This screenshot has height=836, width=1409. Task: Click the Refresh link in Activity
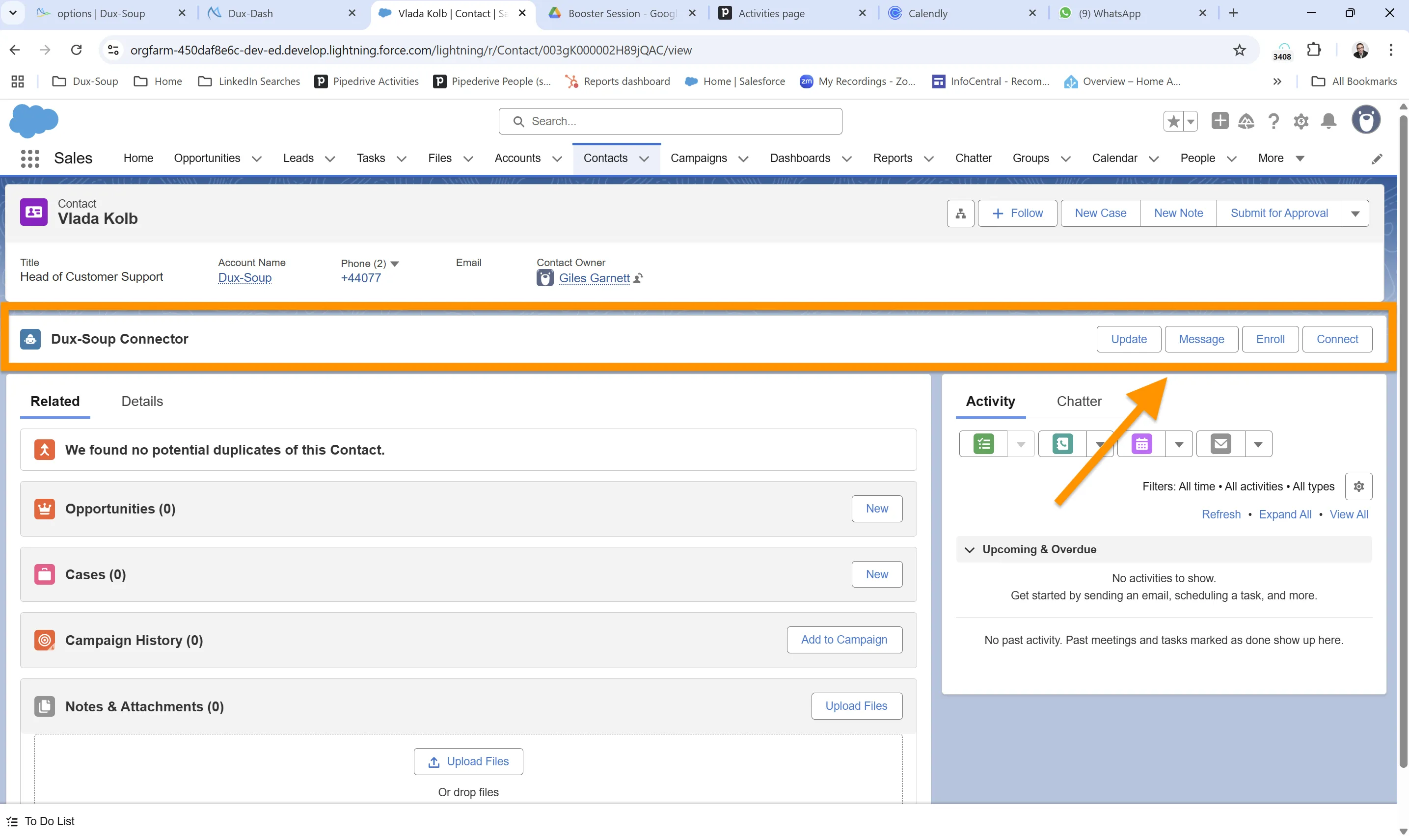1221,514
